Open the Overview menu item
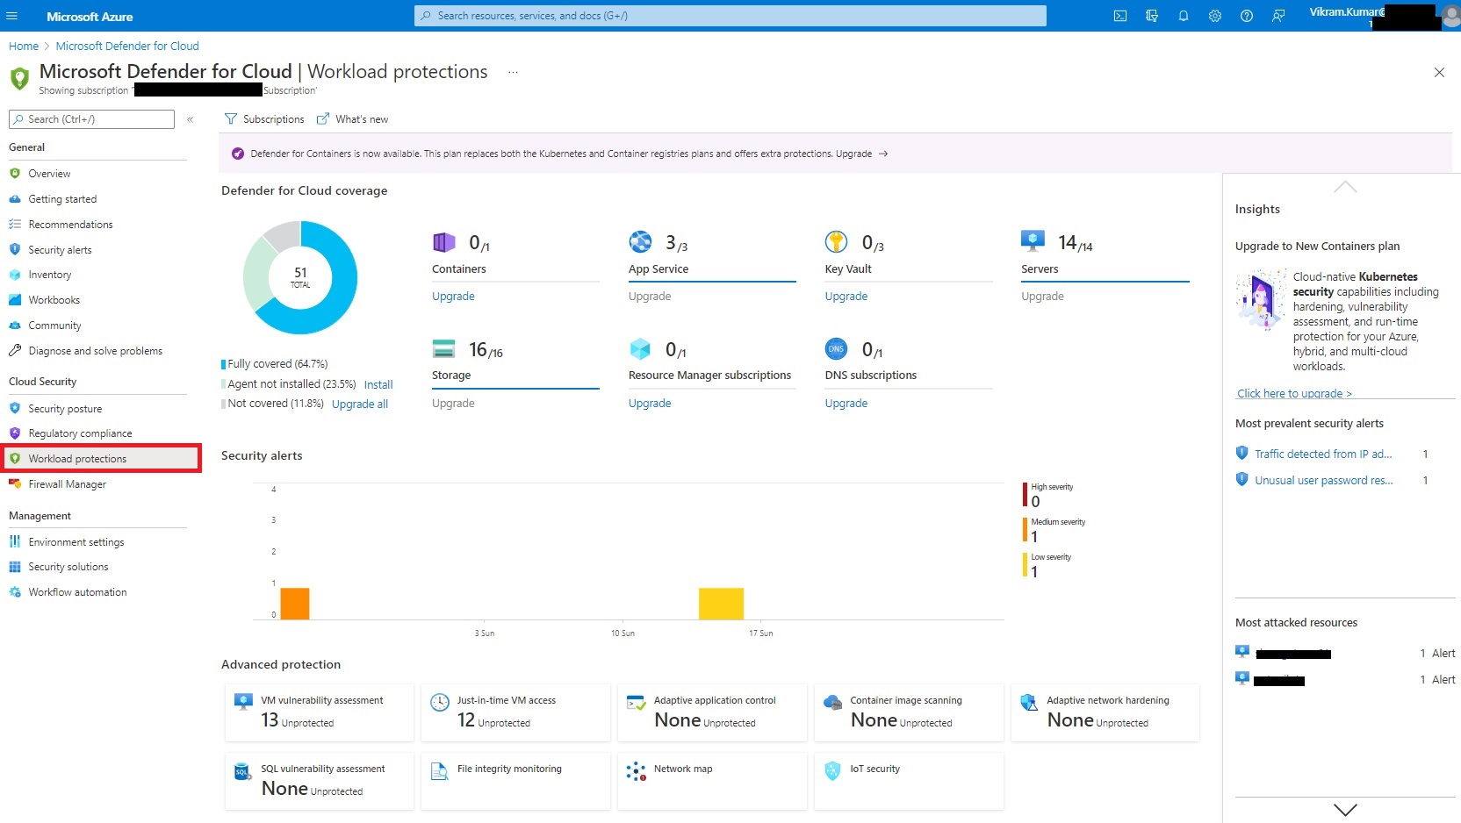 pyautogui.click(x=49, y=174)
